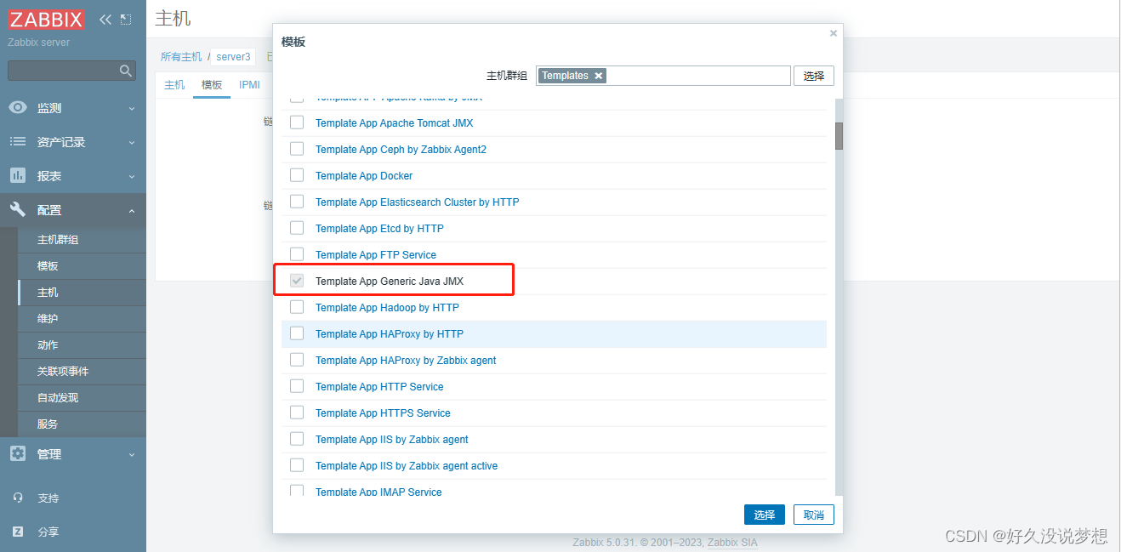Check Template App Apache Tomcat JMX box
Image resolution: width=1121 pixels, height=552 pixels.
click(x=297, y=122)
